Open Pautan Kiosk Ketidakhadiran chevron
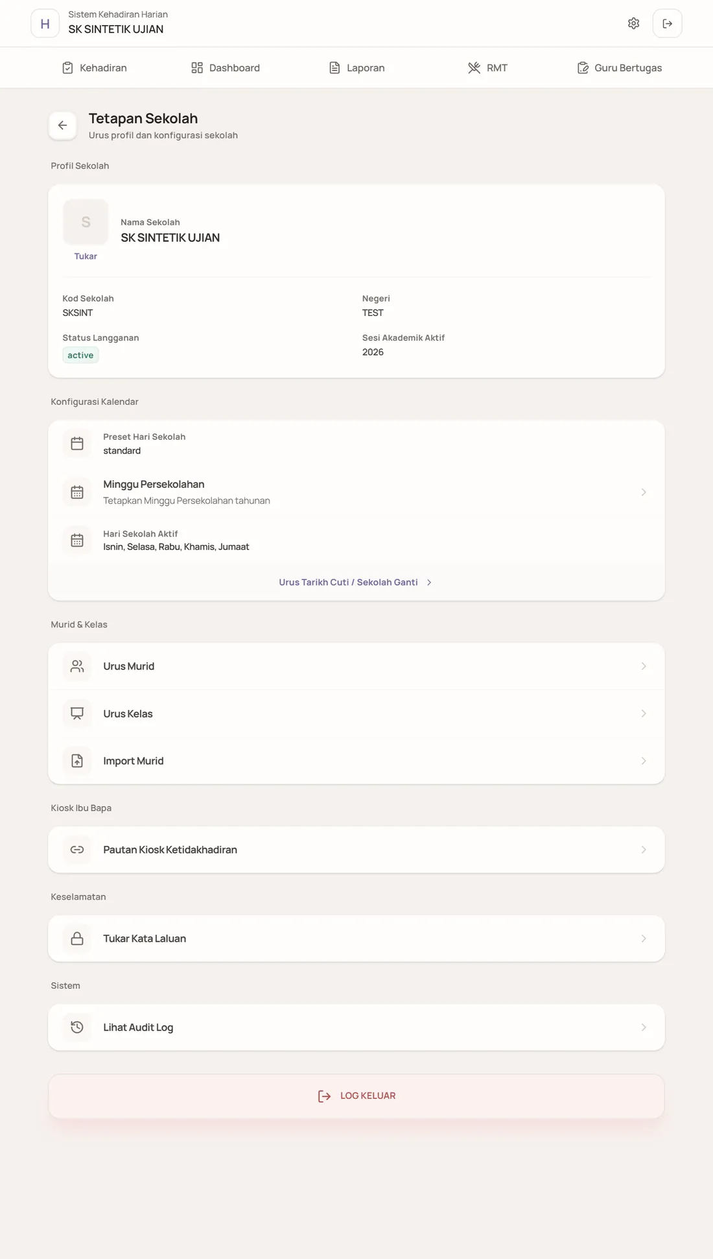The width and height of the screenshot is (713, 1259). [x=644, y=850]
